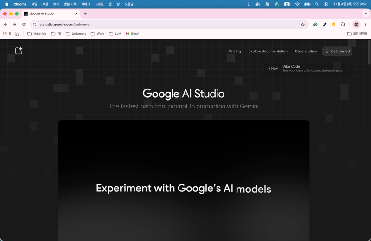Viewport: 371px width, 241px height.
Task: Open Explore documentation link
Action: [x=268, y=51]
